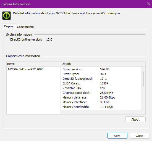This screenshot has width=152, height=141.
Task: Click the System Information title bar text
Action: pos(16,4)
